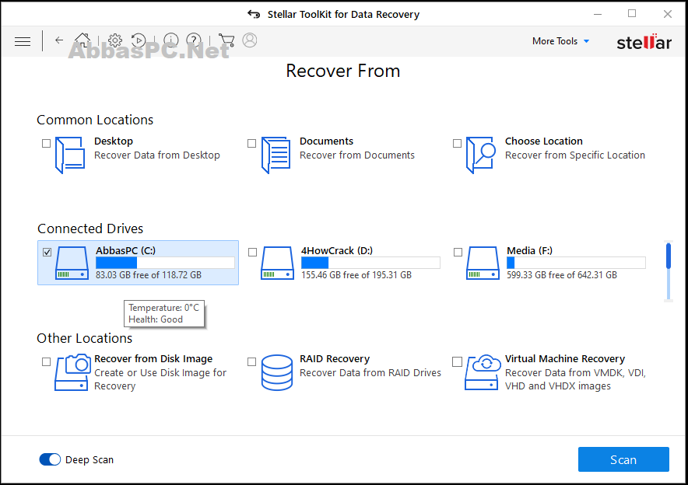Click "Recover from Documents" text
This screenshot has width=688, height=485.
pos(356,155)
